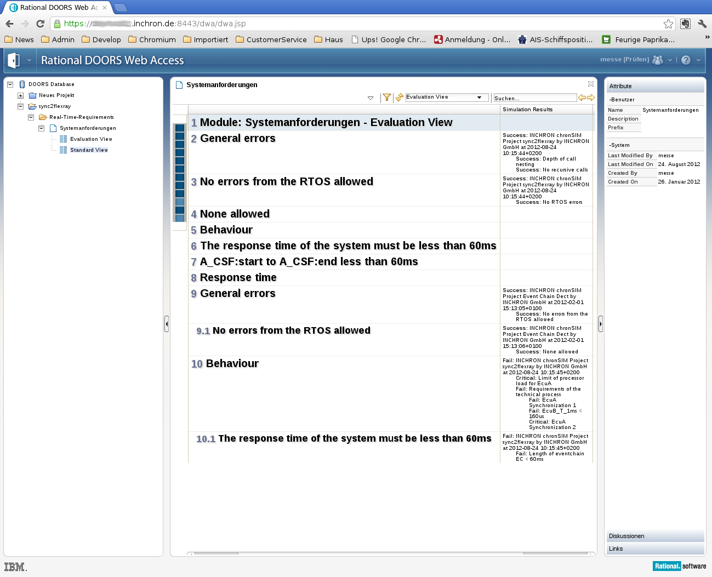
Task: Open dropdown arrow beside DOORS home icon
Action: (29, 60)
